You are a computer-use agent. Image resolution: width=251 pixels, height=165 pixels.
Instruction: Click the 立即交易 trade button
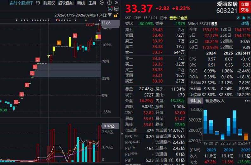point(245,7)
